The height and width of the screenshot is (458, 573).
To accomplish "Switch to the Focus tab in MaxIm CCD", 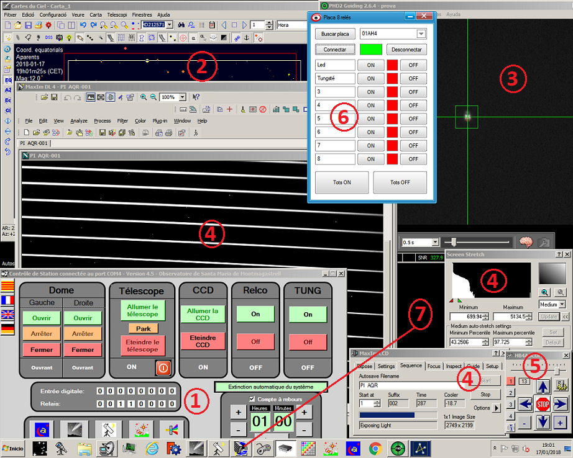I will pos(434,366).
